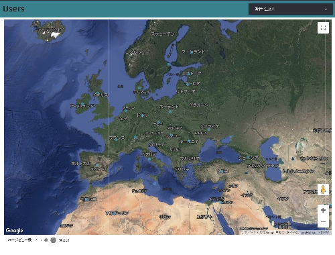Zoom out with the minus button
335x255 pixels.
323,222
